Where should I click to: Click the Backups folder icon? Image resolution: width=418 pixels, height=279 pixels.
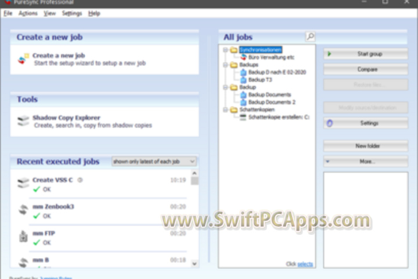234,65
